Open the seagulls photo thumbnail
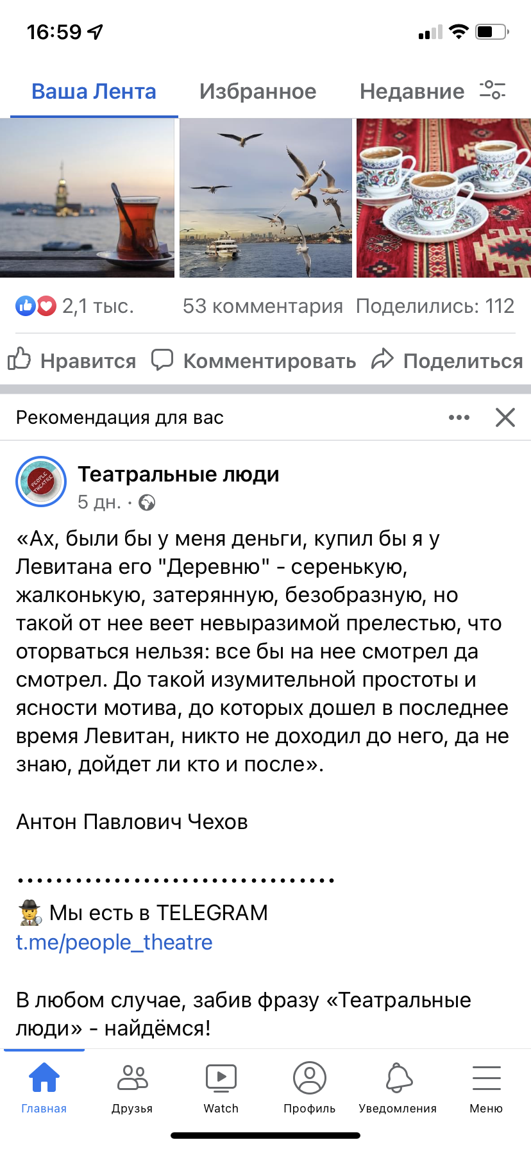531x1149 pixels. pos(265,198)
